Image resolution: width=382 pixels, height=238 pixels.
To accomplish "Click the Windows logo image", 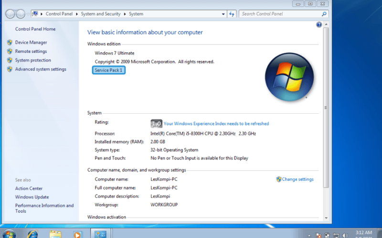I will (x=289, y=77).
